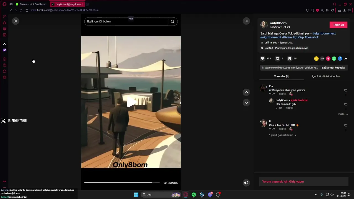Click the 'Takip et' follow button
The height and width of the screenshot is (199, 354).
pos(338,25)
